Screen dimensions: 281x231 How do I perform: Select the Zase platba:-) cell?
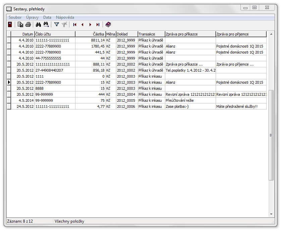(x=190, y=106)
